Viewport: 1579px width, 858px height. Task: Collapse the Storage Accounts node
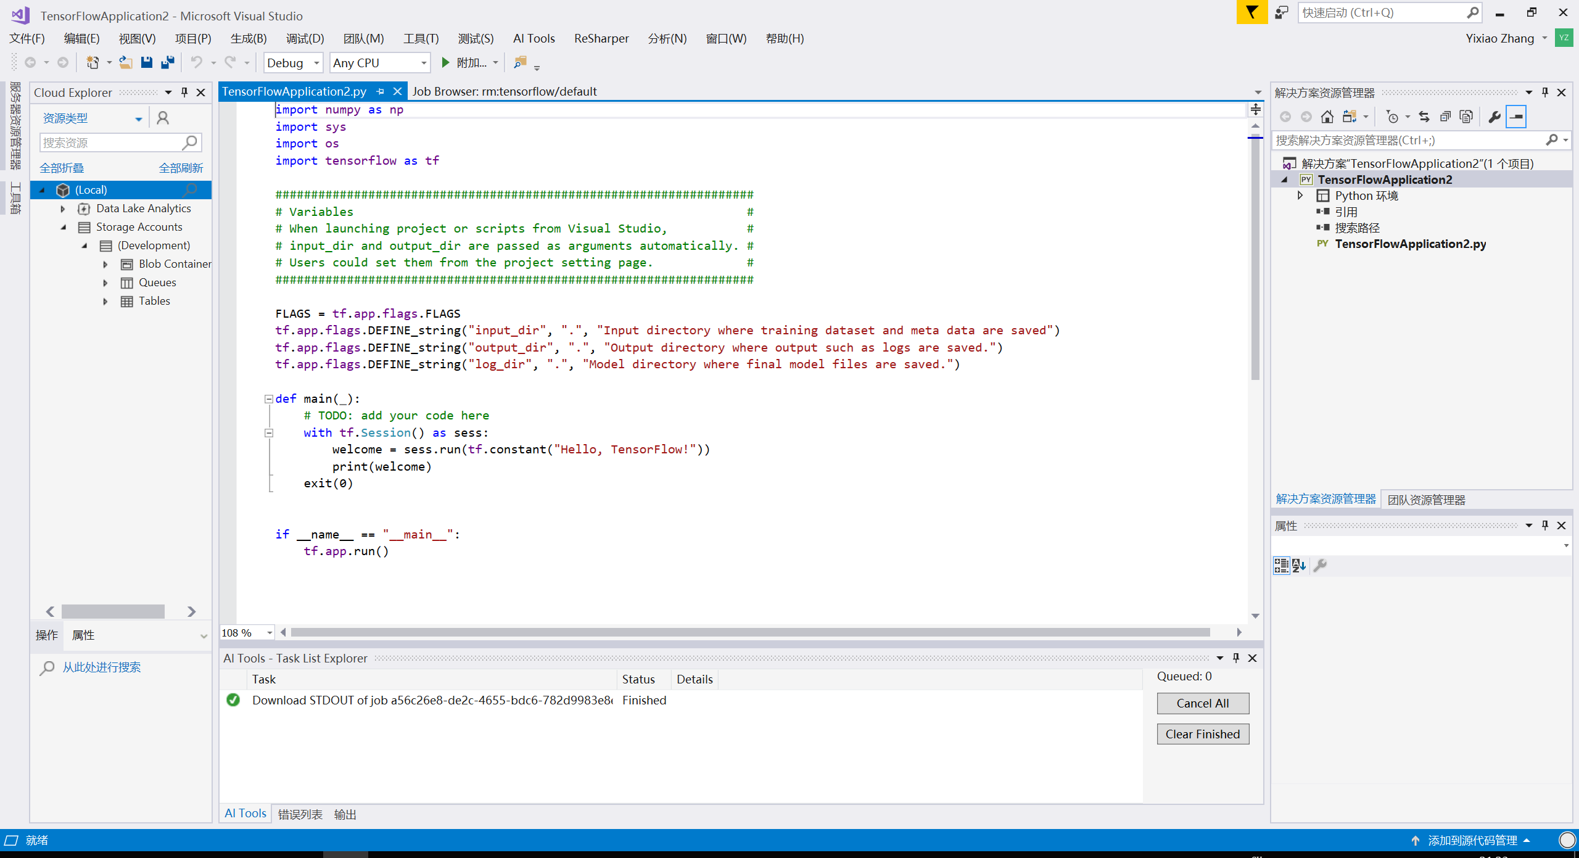63,228
